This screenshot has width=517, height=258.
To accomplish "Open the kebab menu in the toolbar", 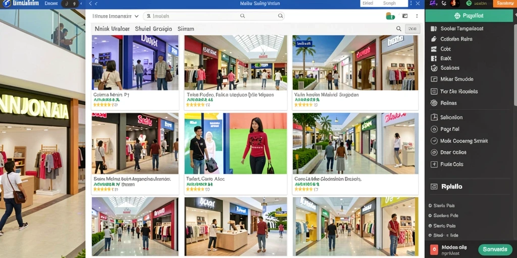I will point(417,16).
